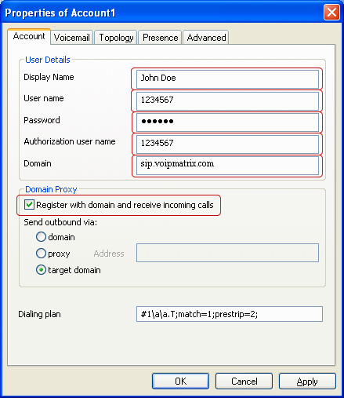This screenshot has height=398, width=344.
Task: Edit the Authorization user name field
Action: (227, 144)
